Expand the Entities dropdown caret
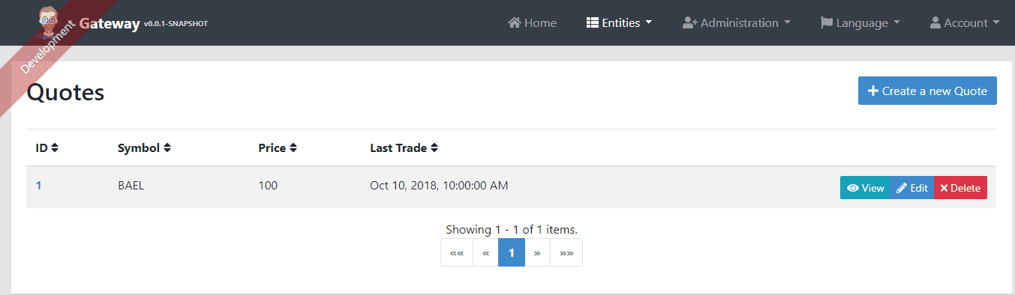 click(648, 22)
